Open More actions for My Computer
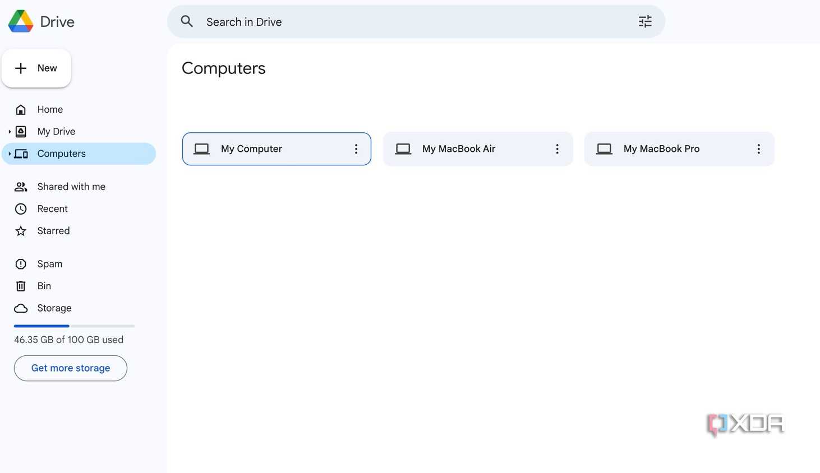The width and height of the screenshot is (820, 473). [x=356, y=149]
